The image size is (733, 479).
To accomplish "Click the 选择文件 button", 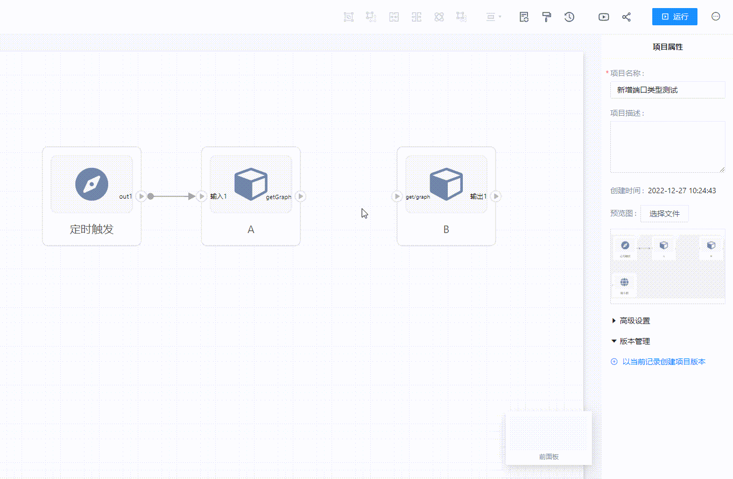I will click(x=664, y=214).
